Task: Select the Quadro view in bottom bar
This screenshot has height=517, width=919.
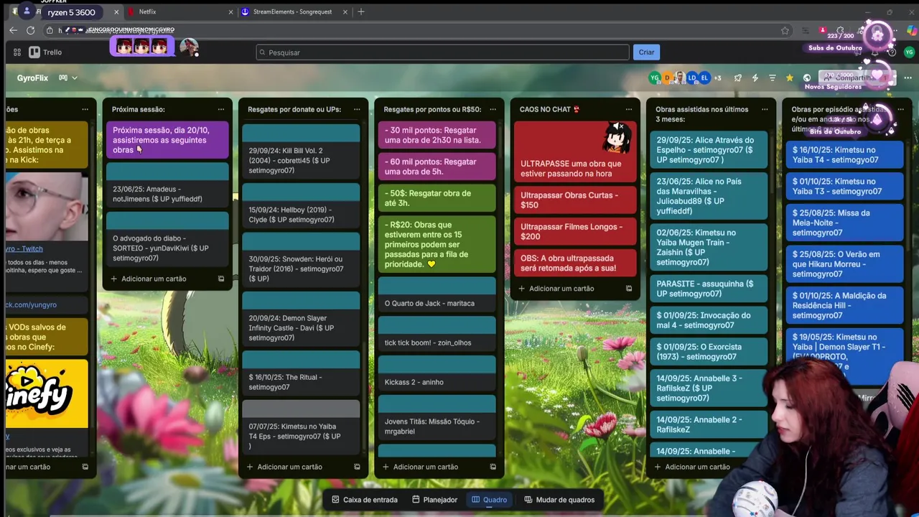Action: click(x=490, y=500)
